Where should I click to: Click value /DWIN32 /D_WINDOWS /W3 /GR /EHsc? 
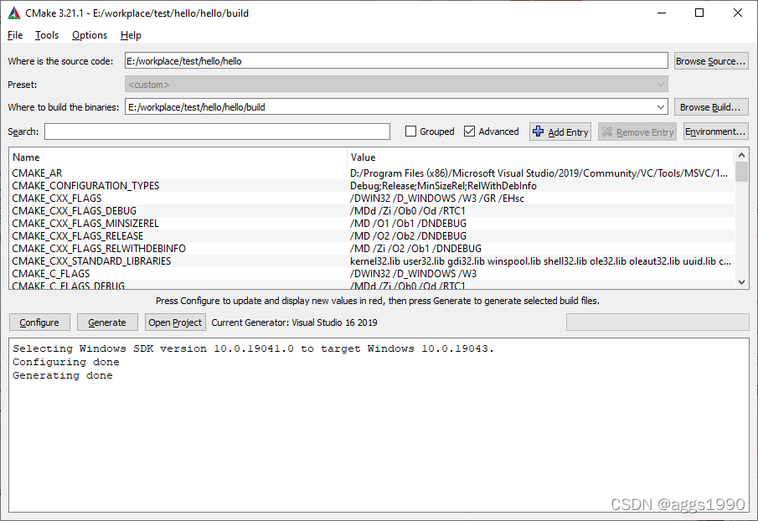[437, 199]
